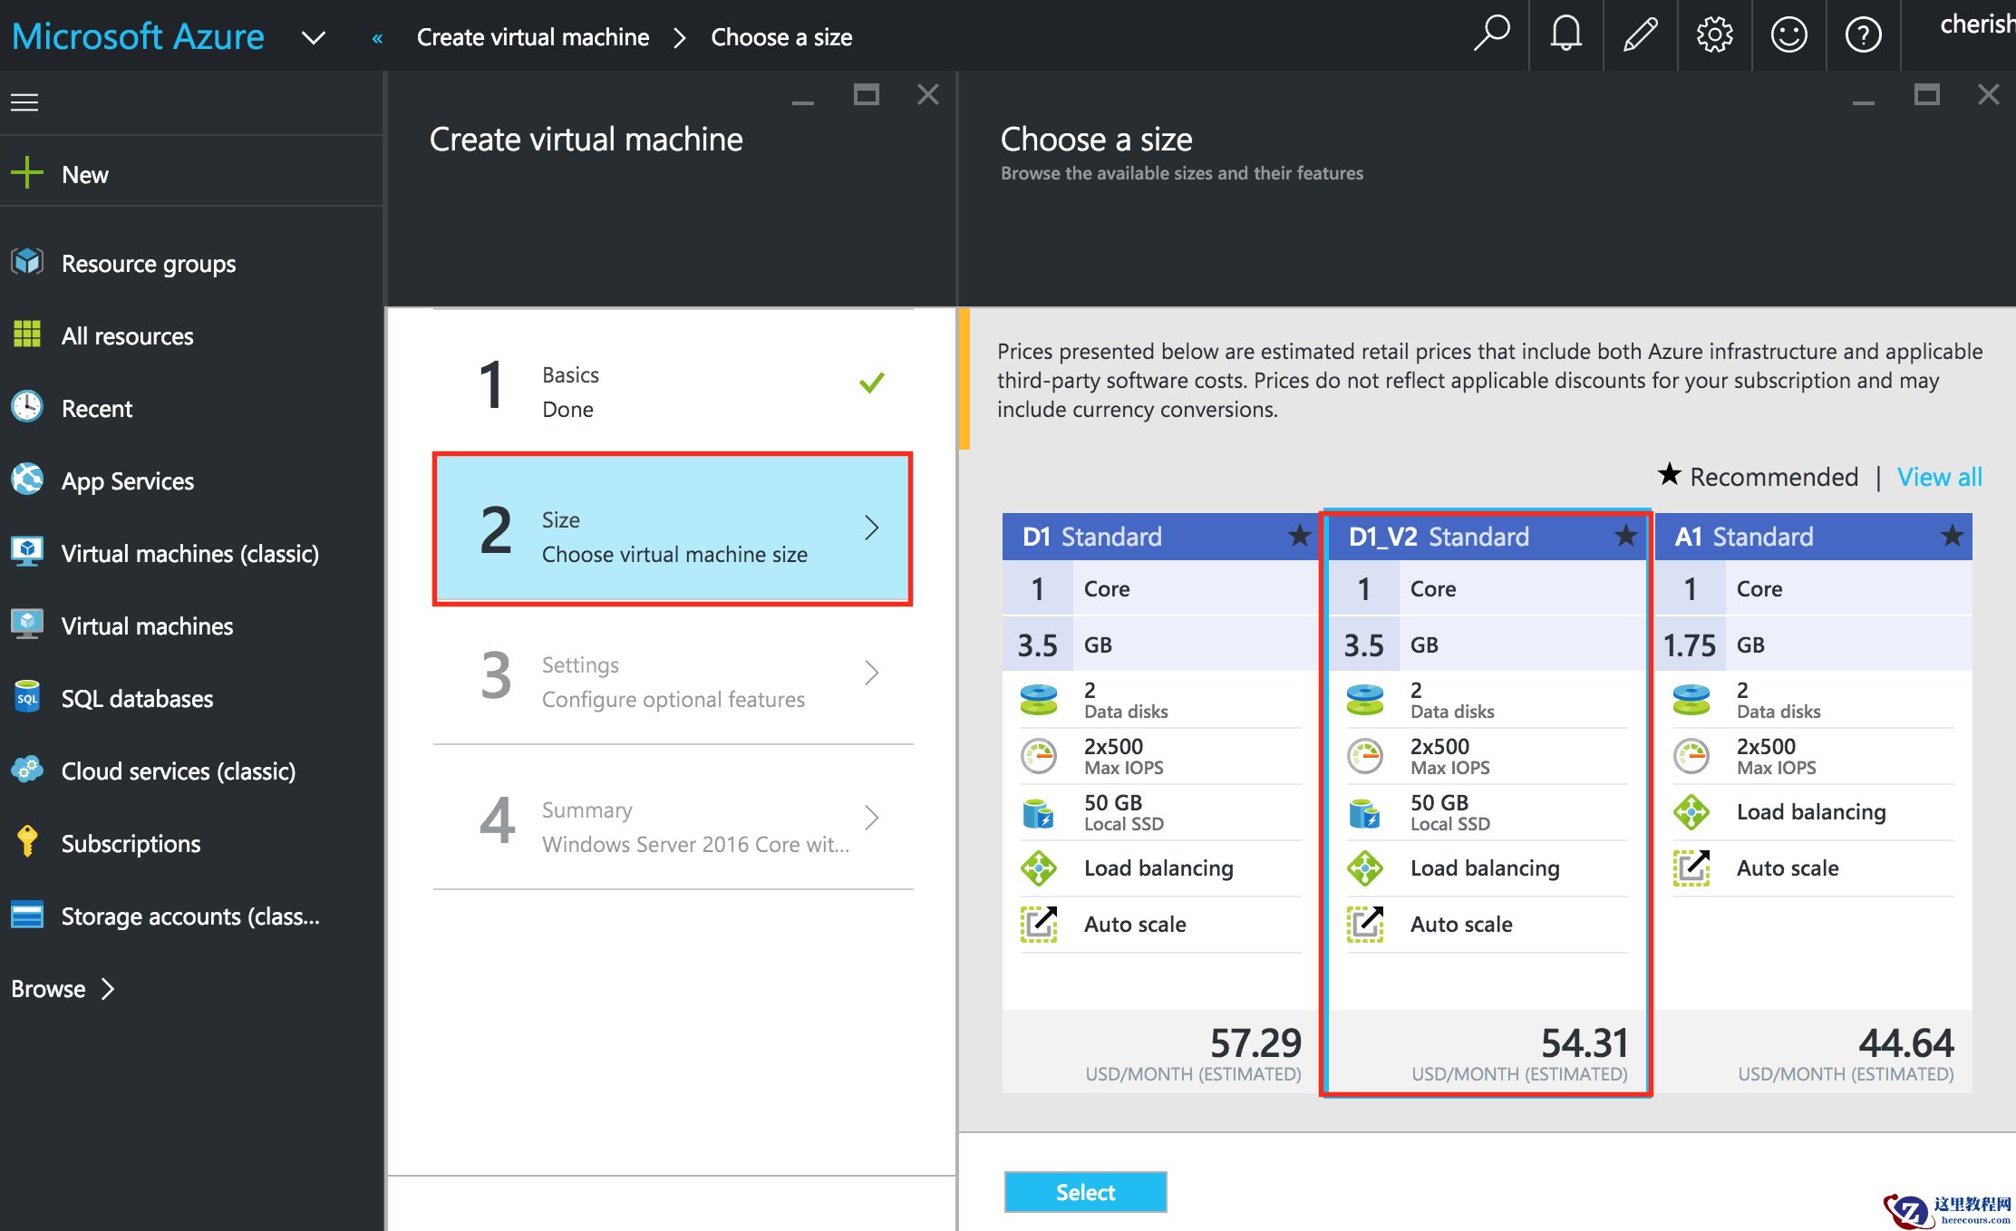Click the All resources grid icon
Image resolution: width=2016 pixels, height=1231 pixels.
[27, 334]
